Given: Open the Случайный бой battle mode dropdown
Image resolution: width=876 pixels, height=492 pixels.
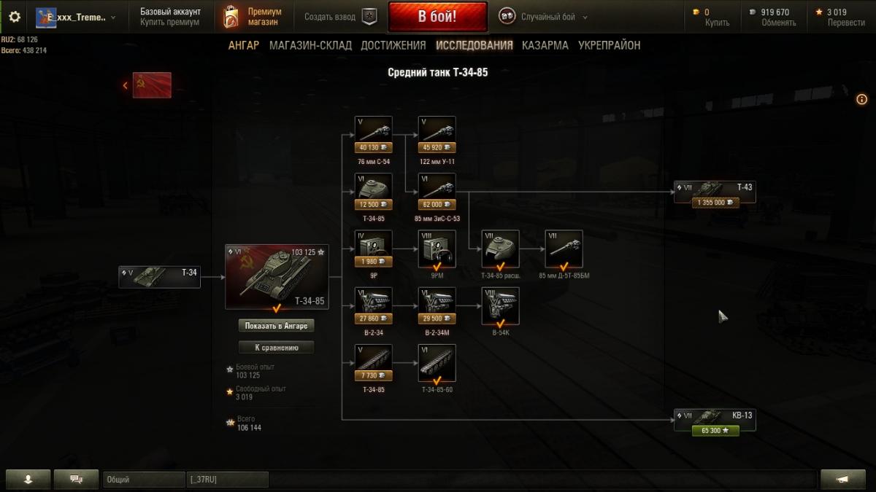Looking at the screenshot, I should click(543, 17).
